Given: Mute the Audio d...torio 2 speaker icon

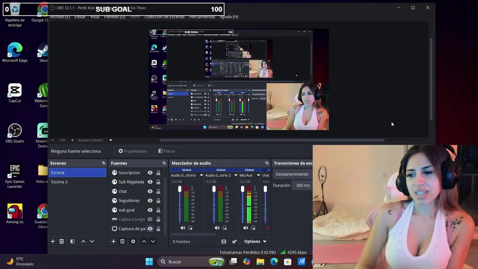Looking at the screenshot, I should [217, 228].
